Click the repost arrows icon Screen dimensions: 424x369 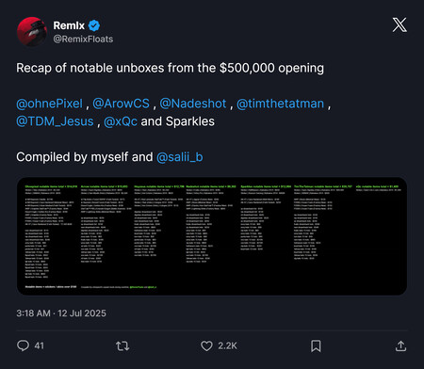[122, 346]
